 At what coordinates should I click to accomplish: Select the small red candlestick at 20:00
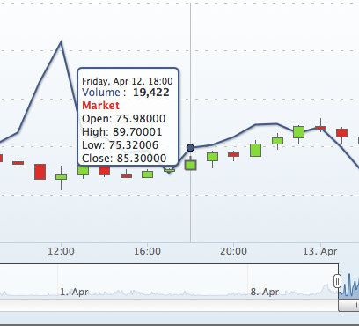point(233,154)
